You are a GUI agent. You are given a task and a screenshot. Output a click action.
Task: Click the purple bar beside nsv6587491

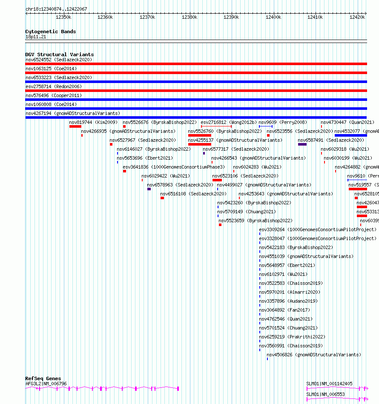tap(302, 145)
